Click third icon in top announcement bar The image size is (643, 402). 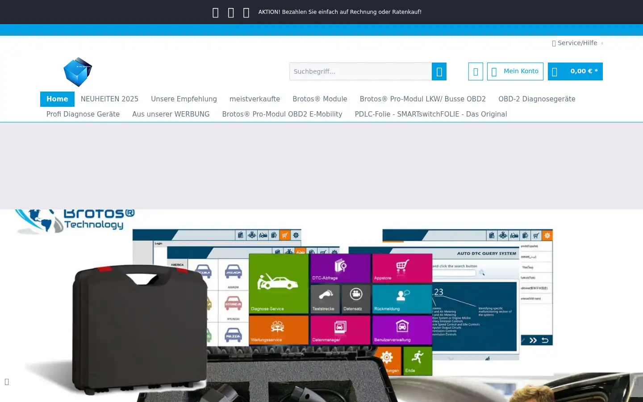pyautogui.click(x=246, y=13)
